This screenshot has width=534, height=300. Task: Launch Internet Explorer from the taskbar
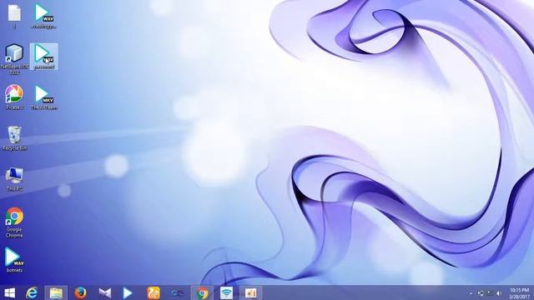(32, 292)
